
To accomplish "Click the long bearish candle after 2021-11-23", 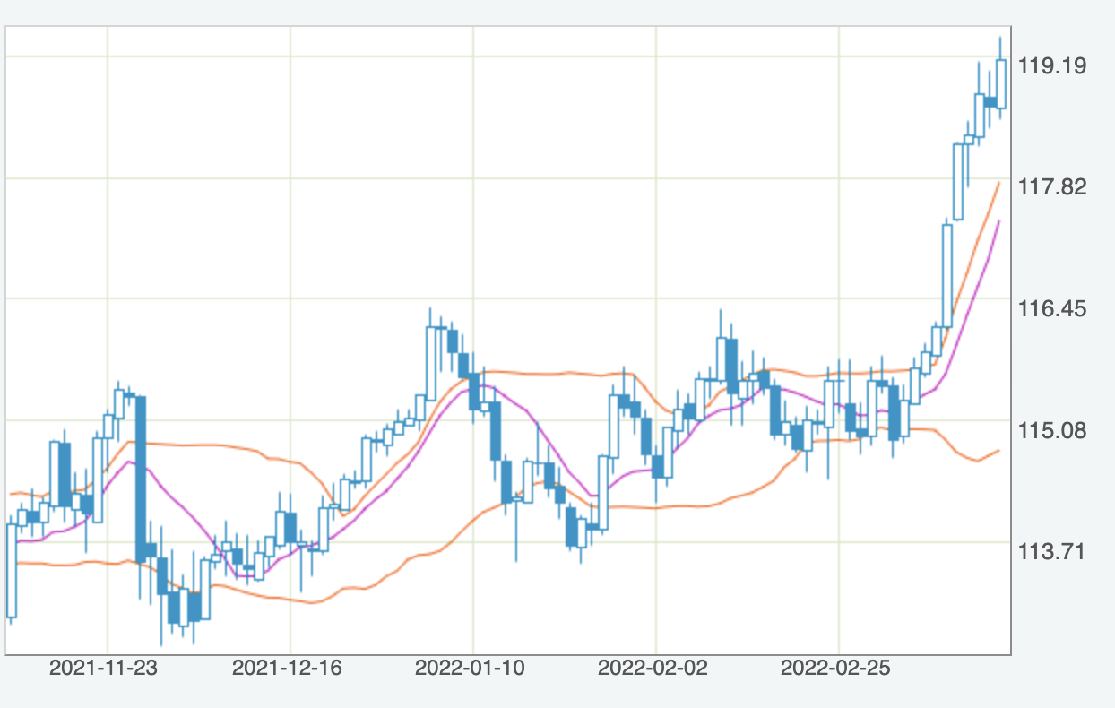I will (x=141, y=478).
